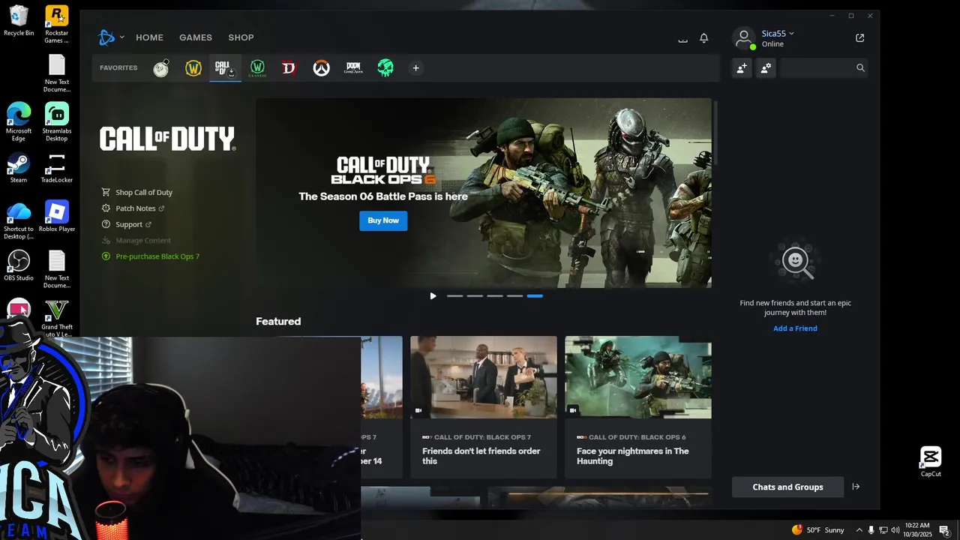Open the volume tray icon
The width and height of the screenshot is (960, 540).
pos(895,530)
